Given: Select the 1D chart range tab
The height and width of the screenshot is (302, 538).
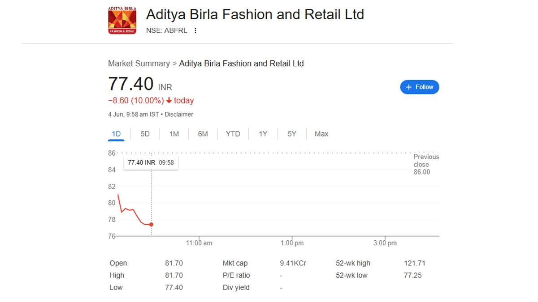Looking at the screenshot, I should coord(116,134).
